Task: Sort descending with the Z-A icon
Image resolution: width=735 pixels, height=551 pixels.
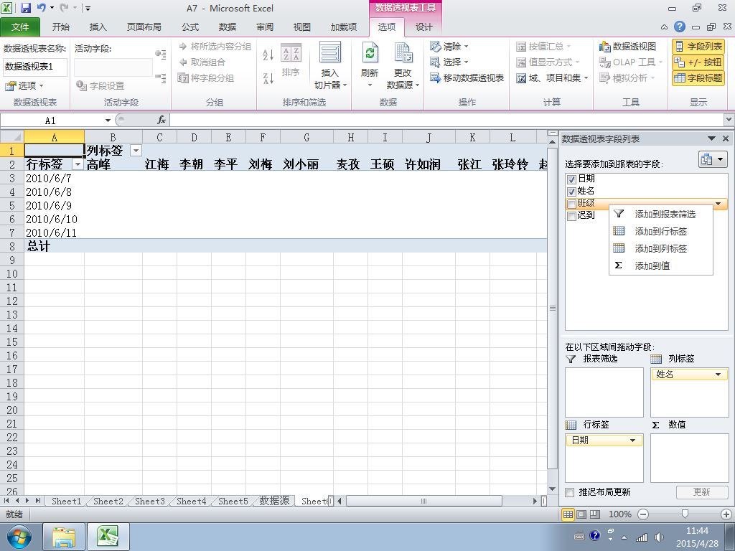Action: tap(268, 78)
